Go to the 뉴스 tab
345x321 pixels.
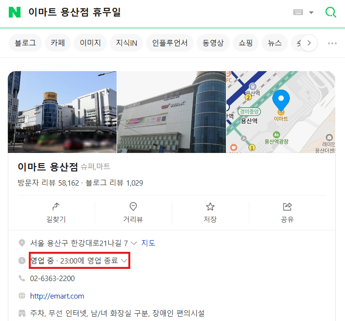275,43
